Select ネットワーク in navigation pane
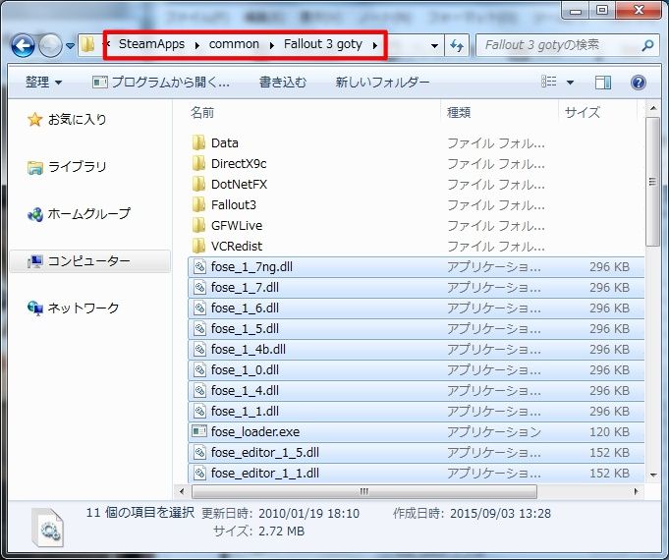Viewport: 669px width, 560px height. [84, 308]
